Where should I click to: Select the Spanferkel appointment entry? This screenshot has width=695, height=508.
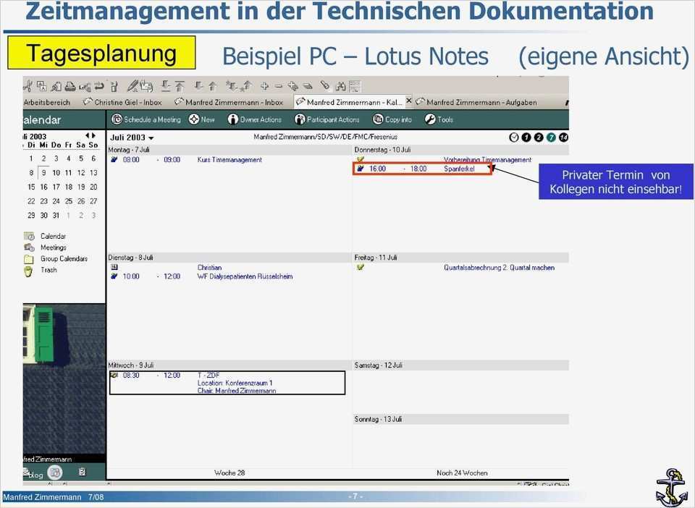click(422, 169)
